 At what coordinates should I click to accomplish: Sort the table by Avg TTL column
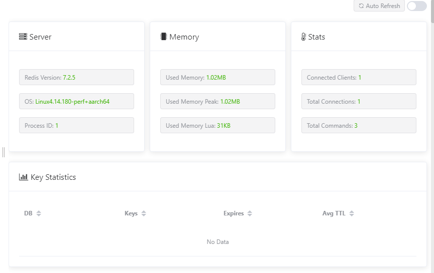coord(352,213)
